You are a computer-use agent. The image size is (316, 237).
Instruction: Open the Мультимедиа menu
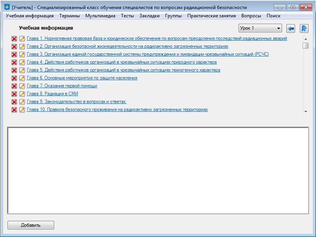100,16
